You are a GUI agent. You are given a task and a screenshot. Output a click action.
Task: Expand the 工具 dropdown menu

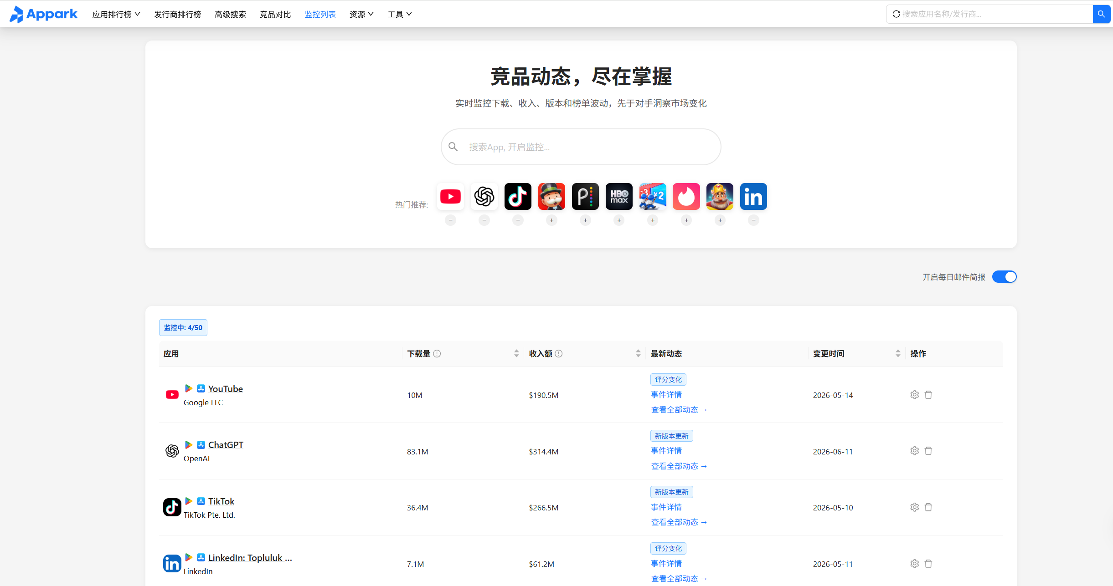[400, 15]
